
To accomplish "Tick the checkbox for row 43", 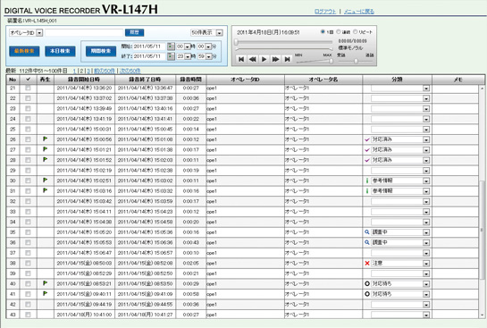I will (28, 315).
